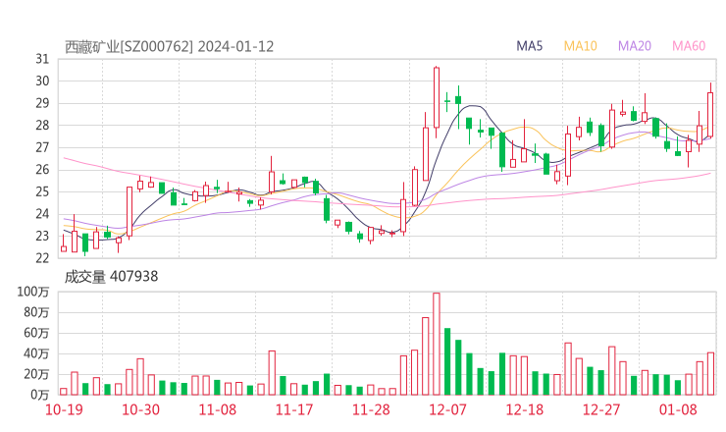Click the MA5 legend label
This screenshot has height=432, width=726.
point(529,46)
